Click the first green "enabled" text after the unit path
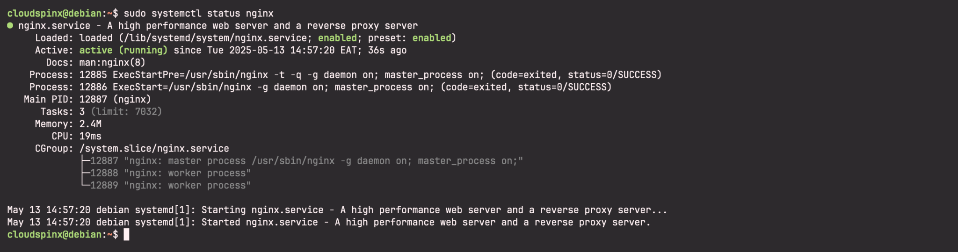 click(337, 38)
